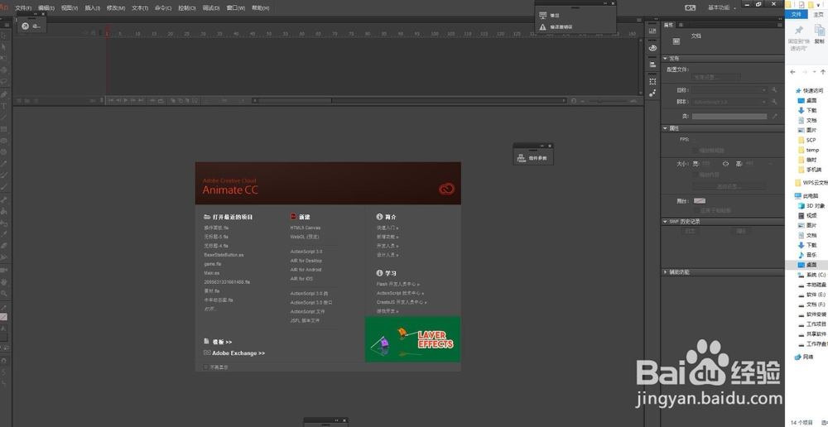
Task: Collapse the 发布 section
Action: pos(666,59)
